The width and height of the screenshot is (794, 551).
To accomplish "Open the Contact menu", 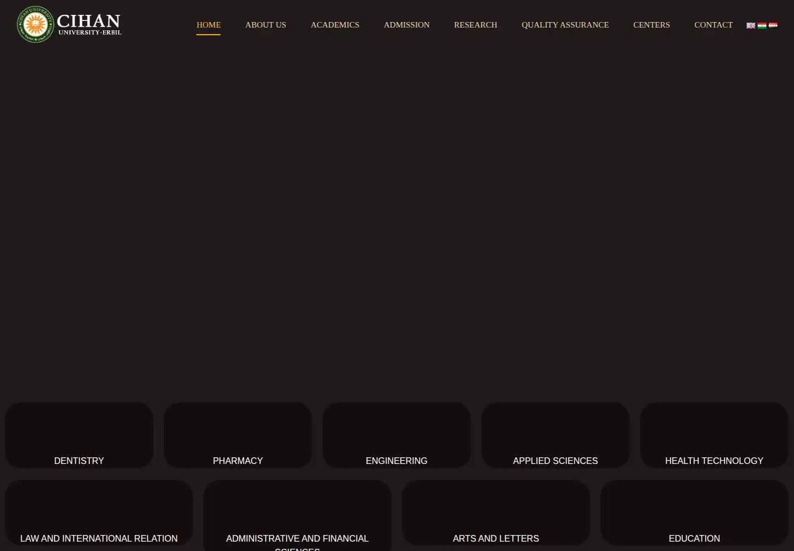I will coord(713,25).
